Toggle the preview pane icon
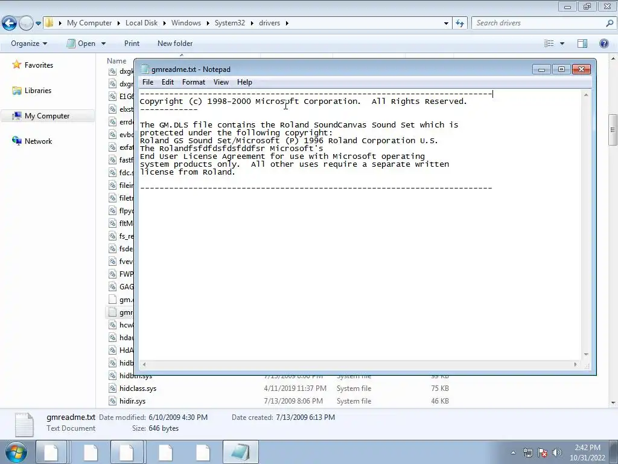Image resolution: width=618 pixels, height=464 pixels. pyautogui.click(x=582, y=43)
